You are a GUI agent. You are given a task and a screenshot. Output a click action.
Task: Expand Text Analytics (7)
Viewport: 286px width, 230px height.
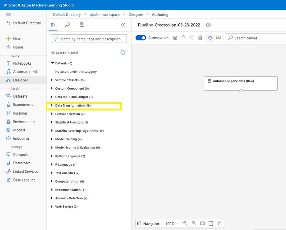(x=52, y=173)
